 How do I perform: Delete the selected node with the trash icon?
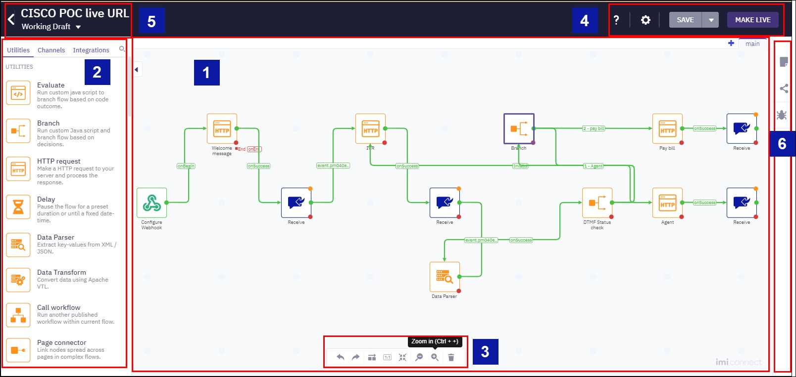(451, 357)
